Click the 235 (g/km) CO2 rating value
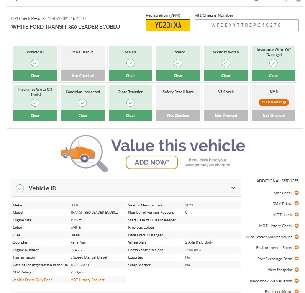Image resolution: width=305 pixels, height=293 pixels. (x=79, y=272)
